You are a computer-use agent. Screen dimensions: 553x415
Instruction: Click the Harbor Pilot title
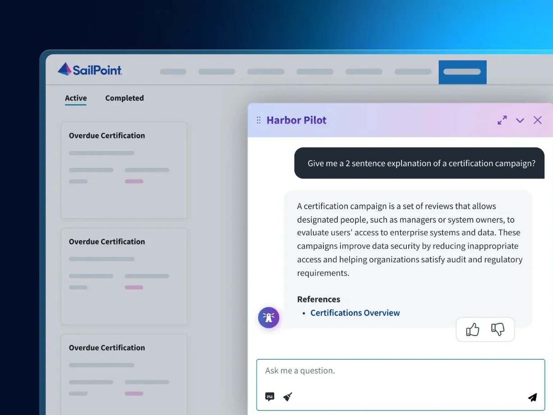coord(296,120)
